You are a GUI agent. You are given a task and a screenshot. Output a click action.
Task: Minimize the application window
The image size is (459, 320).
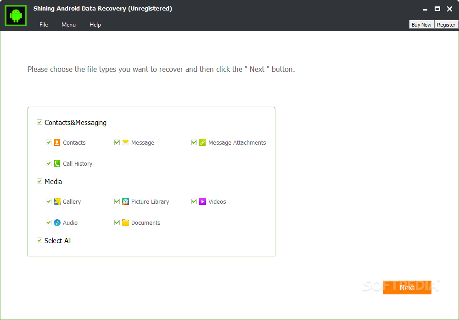tap(425, 9)
